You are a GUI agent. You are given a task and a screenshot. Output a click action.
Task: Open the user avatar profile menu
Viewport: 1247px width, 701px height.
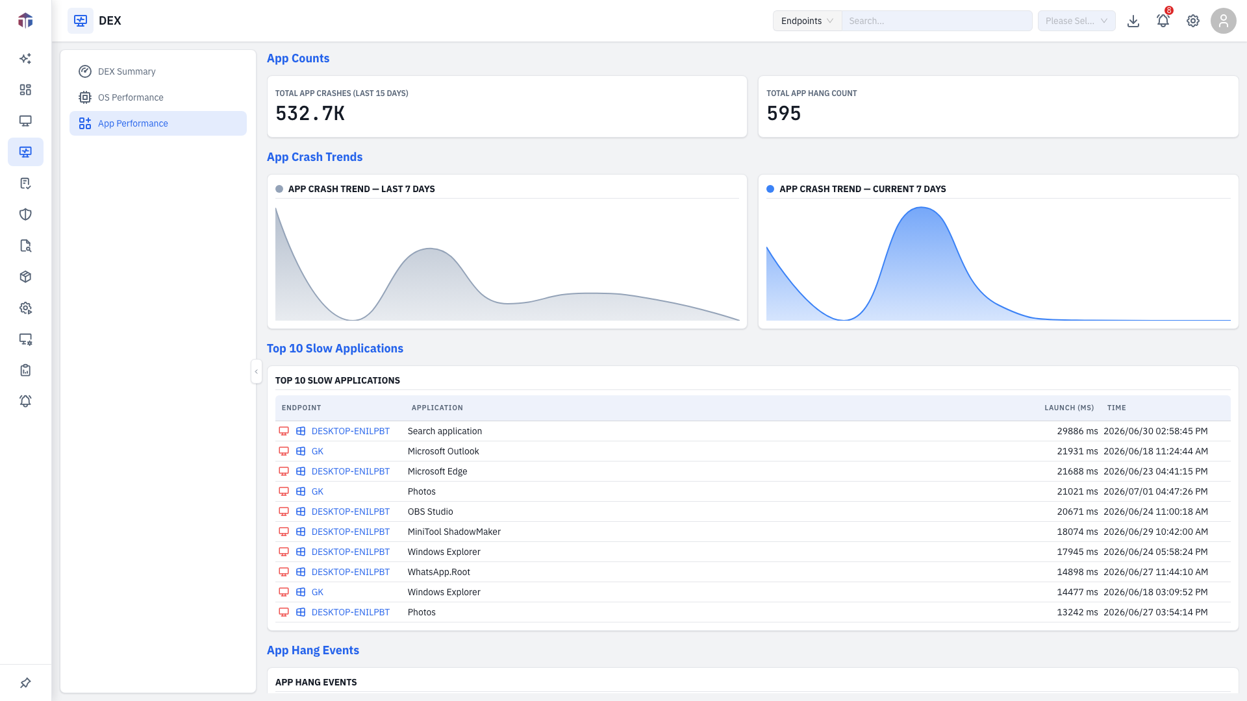pyautogui.click(x=1224, y=21)
